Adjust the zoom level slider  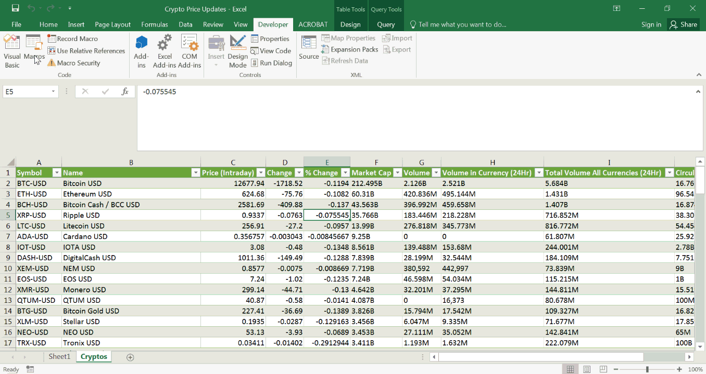[x=647, y=369]
